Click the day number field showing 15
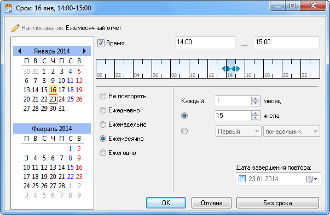Screen dimensions: 330x215 (233, 116)
